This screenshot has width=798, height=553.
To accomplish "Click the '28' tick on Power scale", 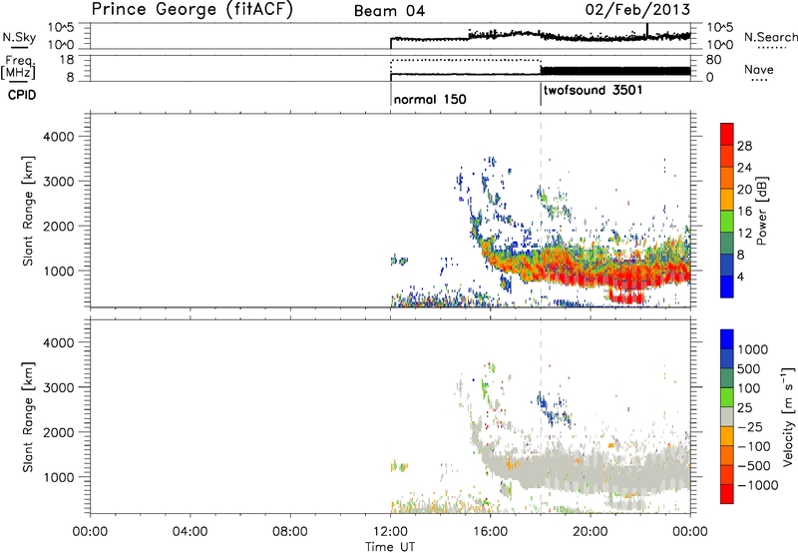I will (744, 146).
